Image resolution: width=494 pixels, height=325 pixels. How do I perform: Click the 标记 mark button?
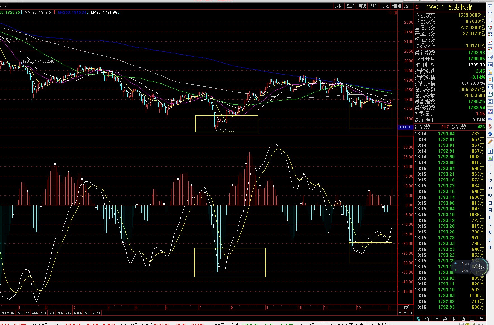pos(385,6)
